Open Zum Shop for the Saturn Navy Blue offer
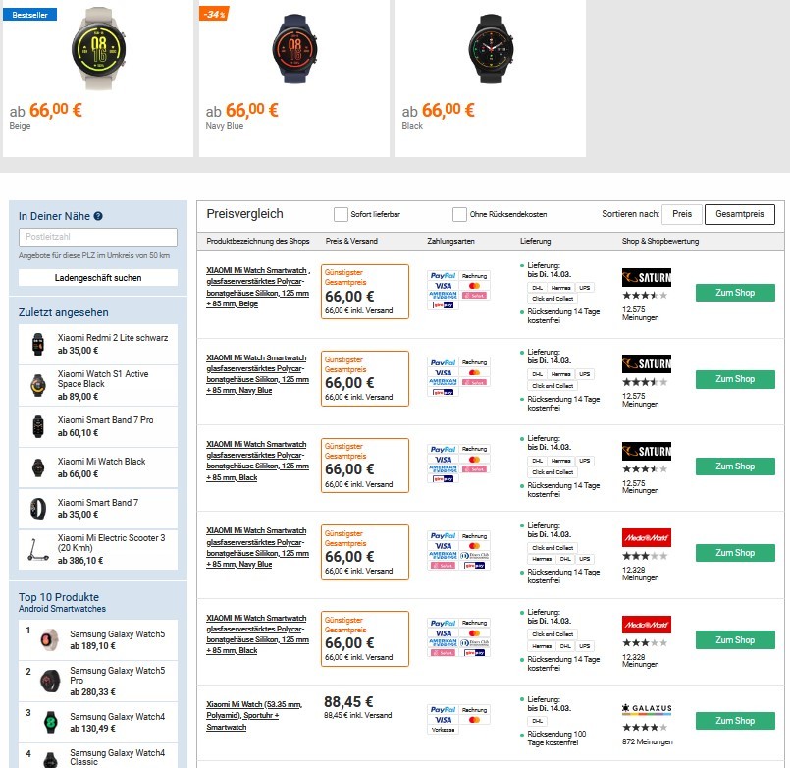790x768 pixels. click(735, 379)
